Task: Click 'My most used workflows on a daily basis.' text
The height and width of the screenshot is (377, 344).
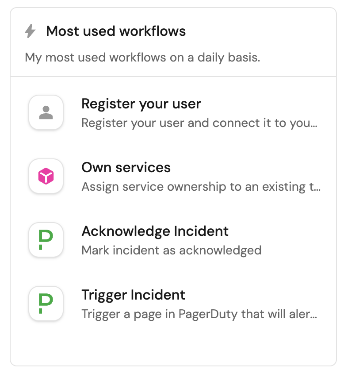Action: pos(142,58)
